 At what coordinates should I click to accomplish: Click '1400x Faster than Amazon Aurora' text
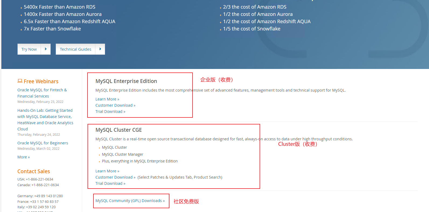pyautogui.click(x=63, y=14)
